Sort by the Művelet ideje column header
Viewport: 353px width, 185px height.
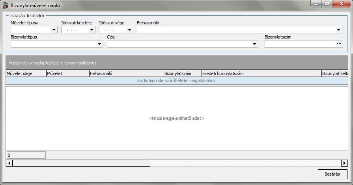[x=26, y=73]
